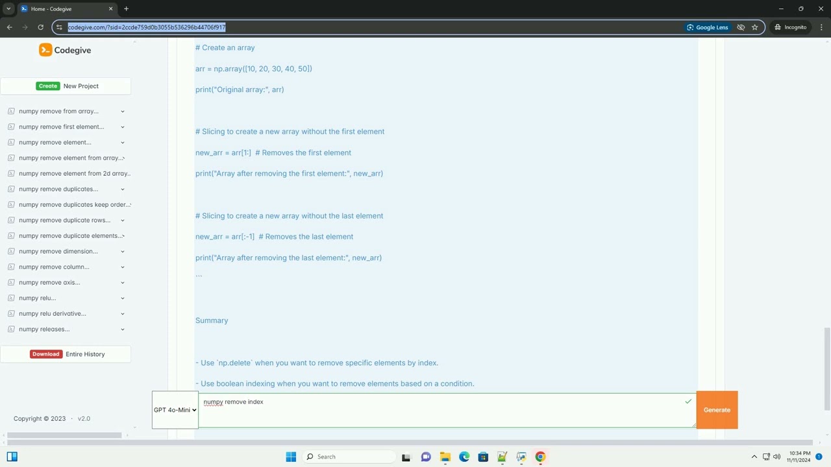Open the GPT 4o-Mini model dropdown

175,410
